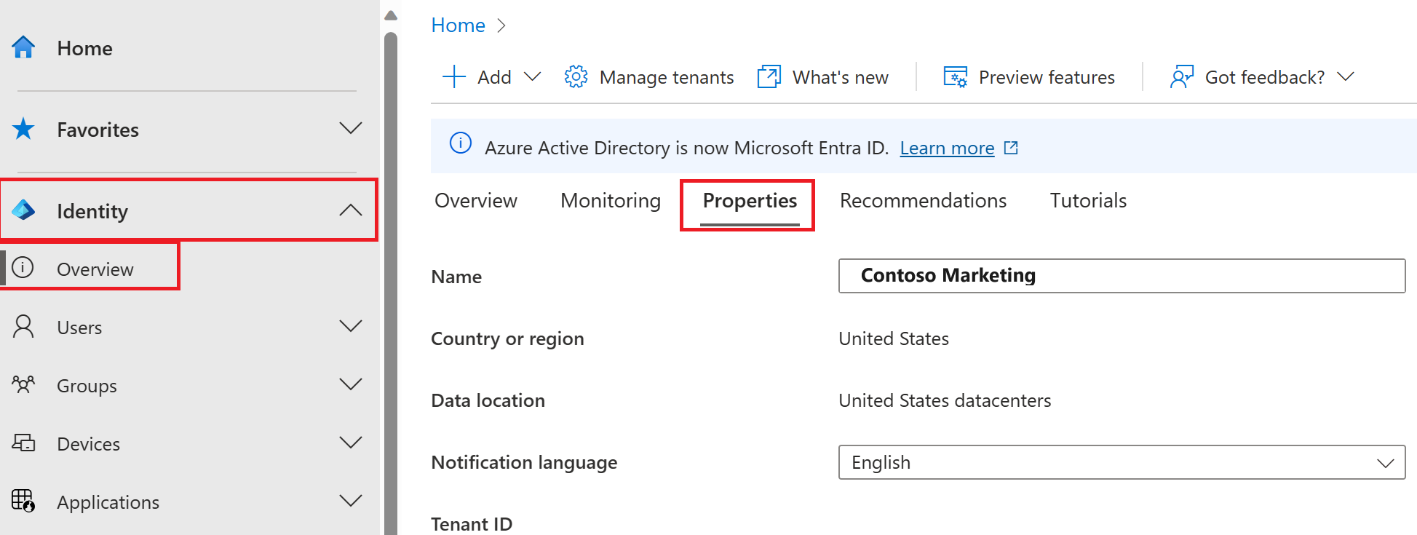Open the Notification language English dropdown
Viewport: 1417px width, 535px height.
(1122, 462)
